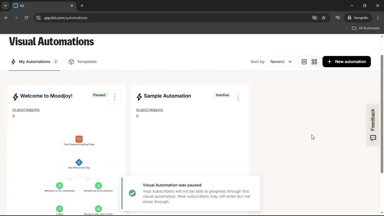Click the address bar to edit the URL
Screen dimensions: 384x216
coord(66,18)
